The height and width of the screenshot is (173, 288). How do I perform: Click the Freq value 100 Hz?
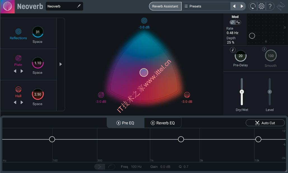click(x=136, y=167)
